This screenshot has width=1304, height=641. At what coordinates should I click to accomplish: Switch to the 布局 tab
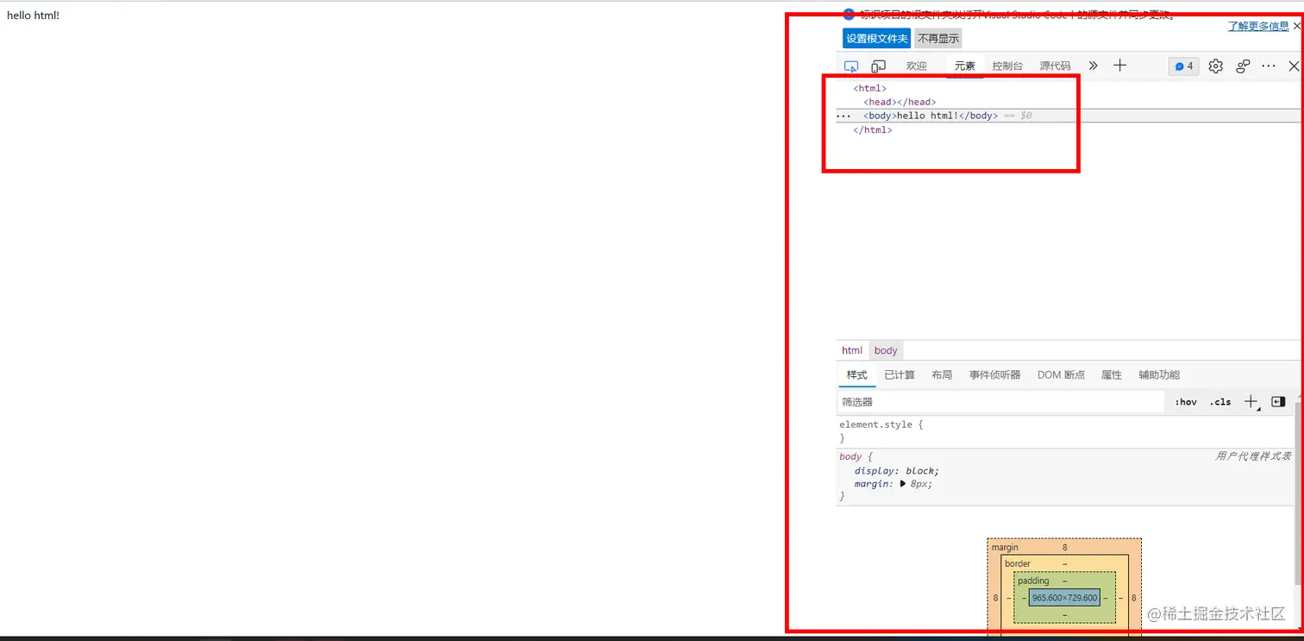pos(942,375)
